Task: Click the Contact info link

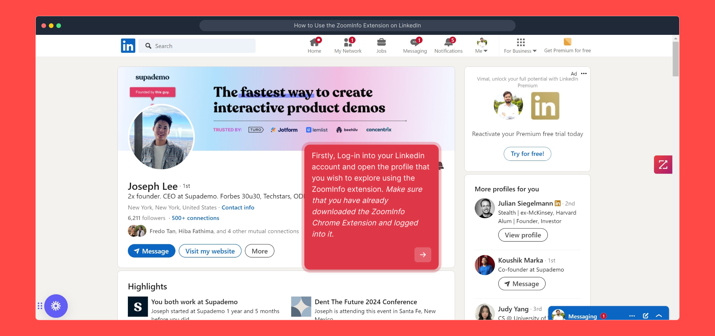Action: (x=238, y=208)
